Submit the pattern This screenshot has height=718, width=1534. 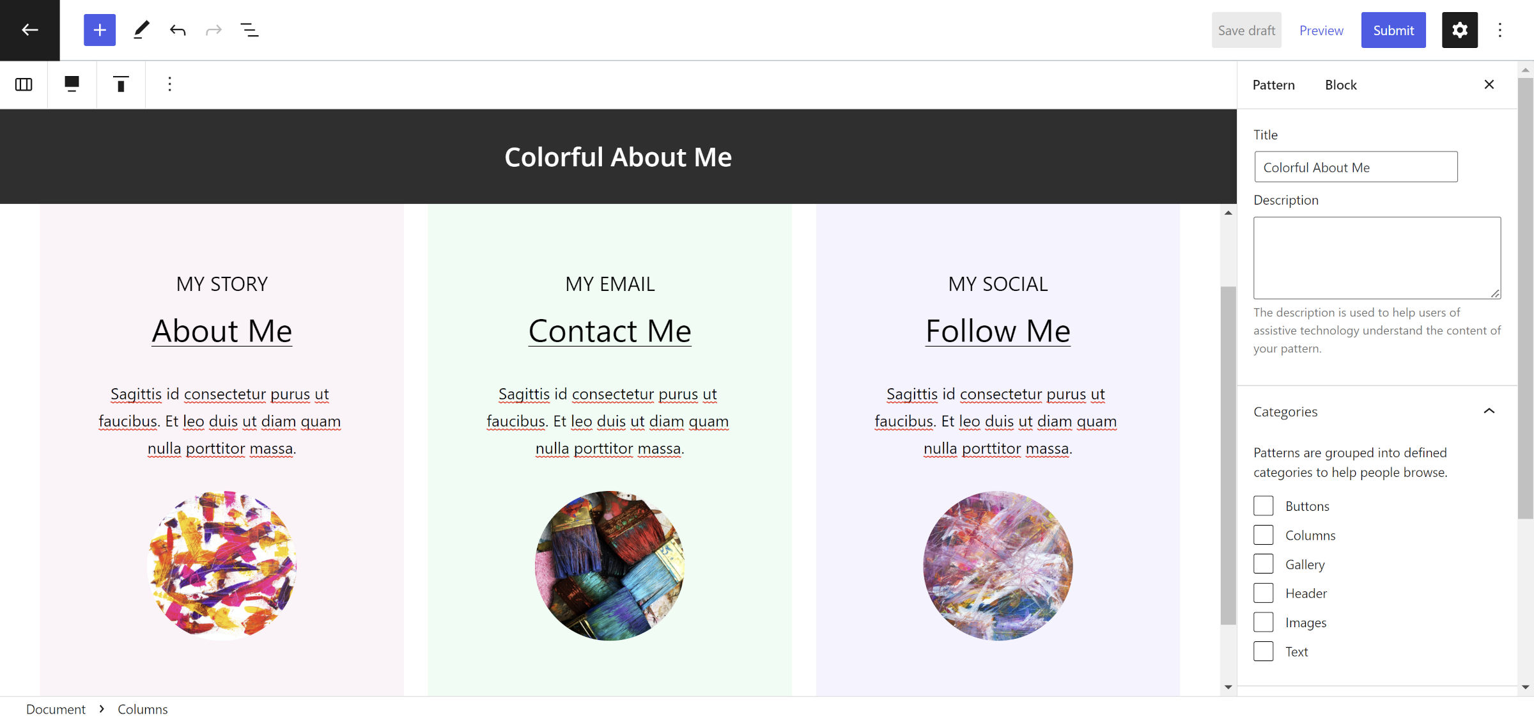pos(1393,29)
